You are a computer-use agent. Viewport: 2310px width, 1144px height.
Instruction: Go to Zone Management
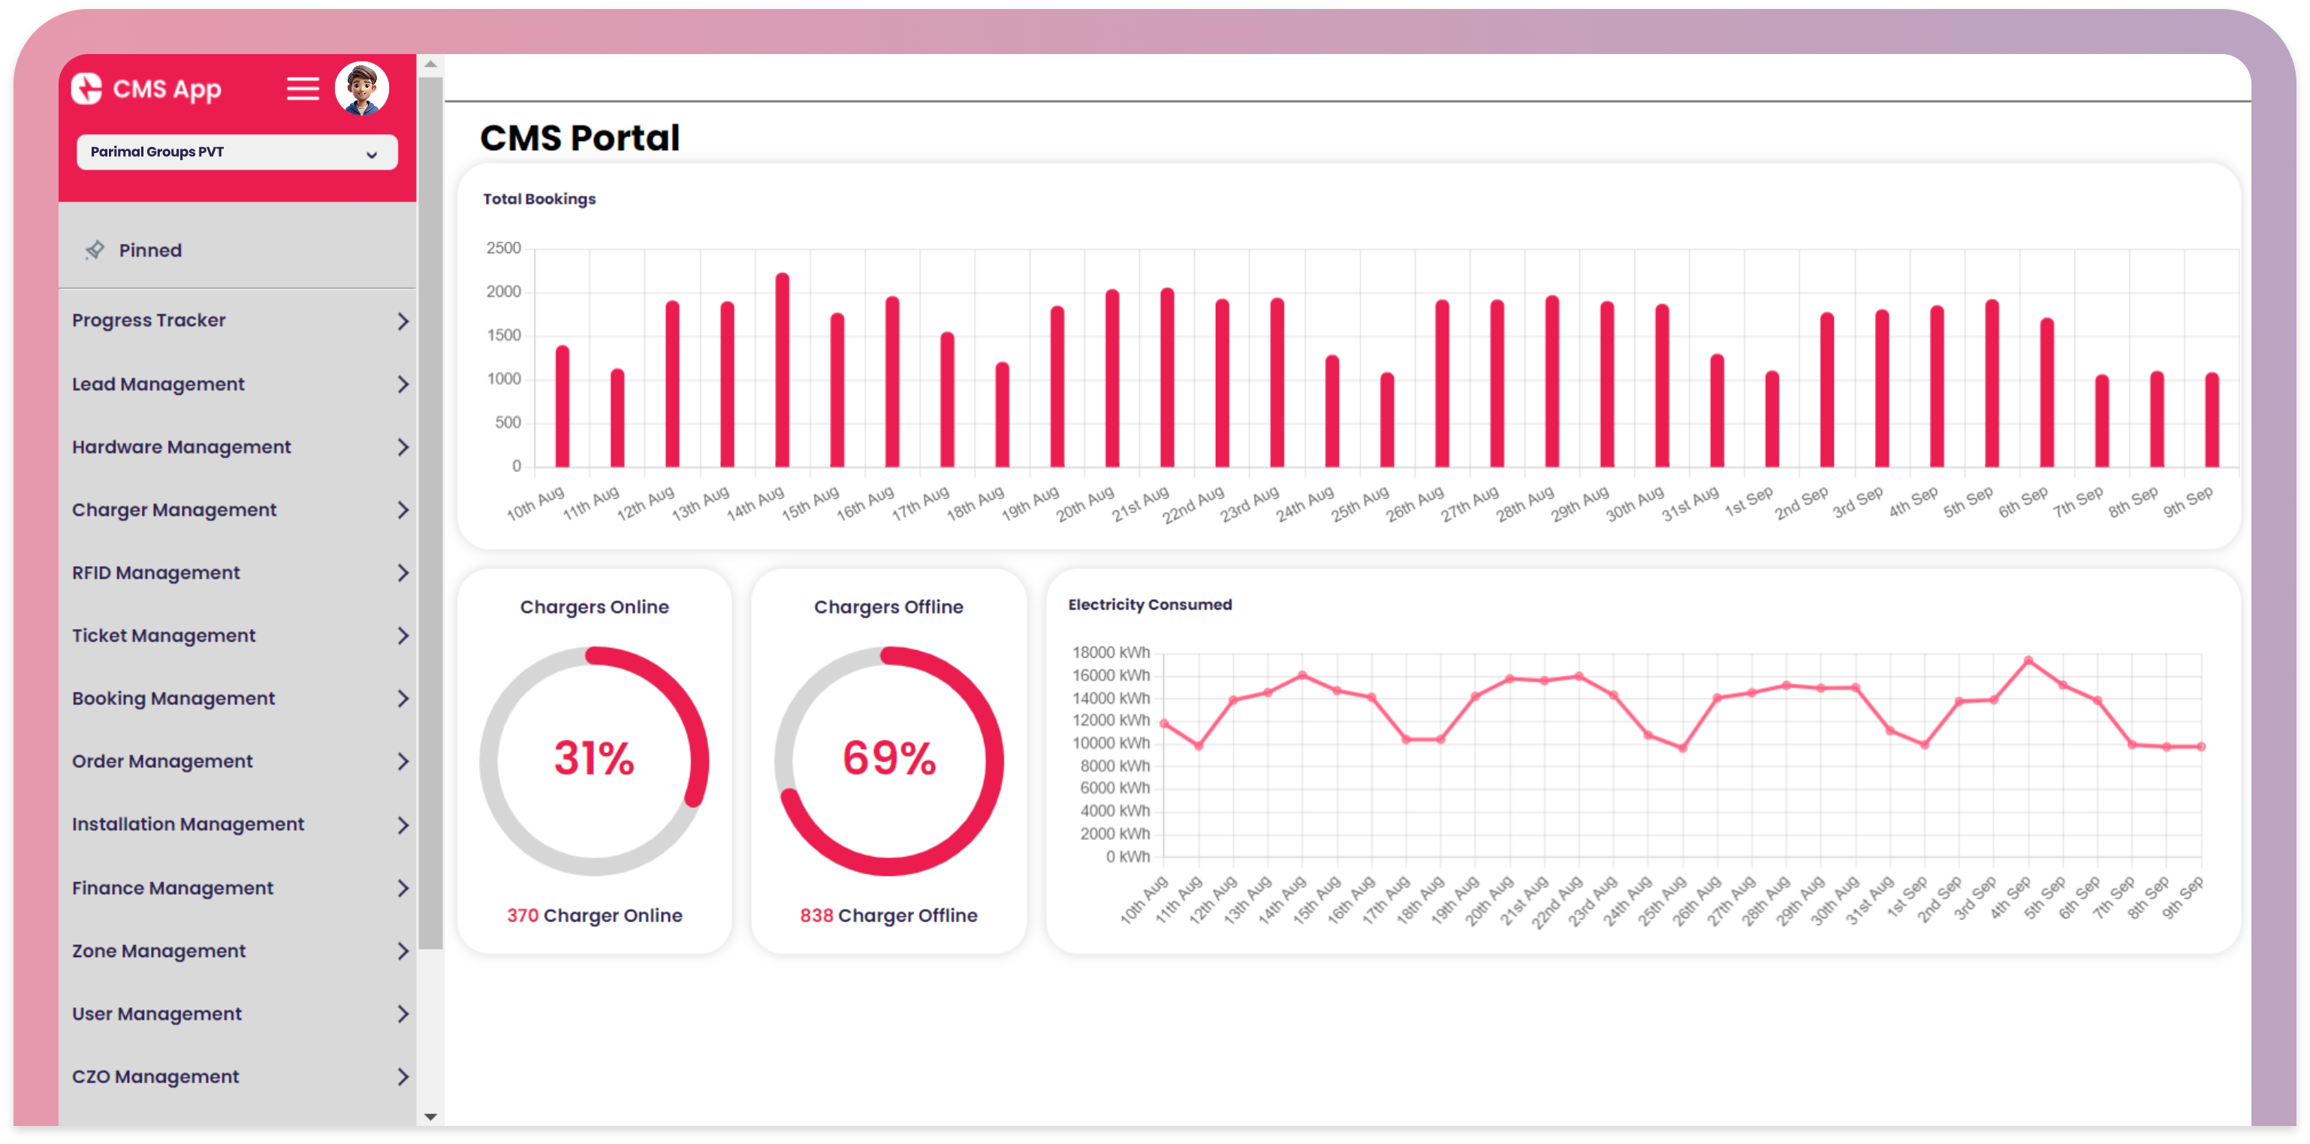point(158,950)
